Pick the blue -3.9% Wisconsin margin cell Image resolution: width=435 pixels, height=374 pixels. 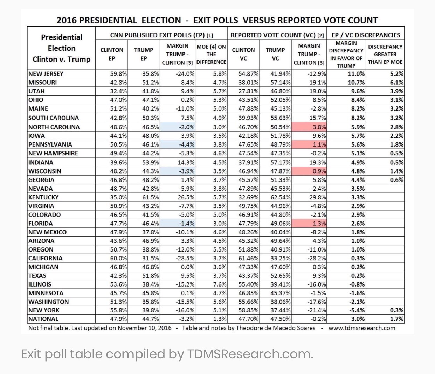click(178, 171)
